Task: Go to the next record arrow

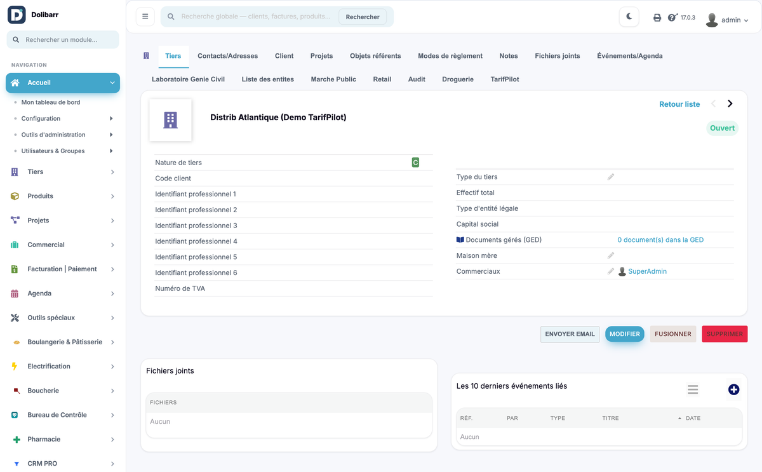Action: click(x=730, y=104)
